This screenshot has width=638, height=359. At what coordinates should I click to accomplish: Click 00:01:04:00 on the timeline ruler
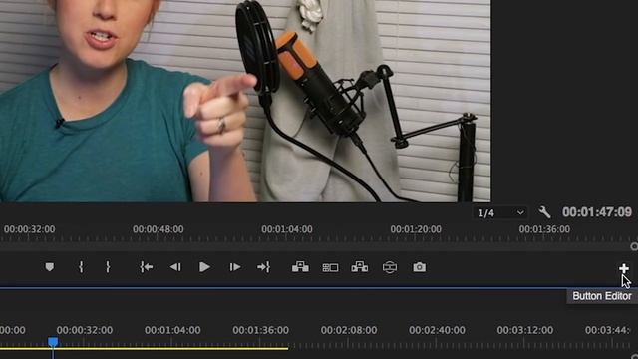point(172,330)
